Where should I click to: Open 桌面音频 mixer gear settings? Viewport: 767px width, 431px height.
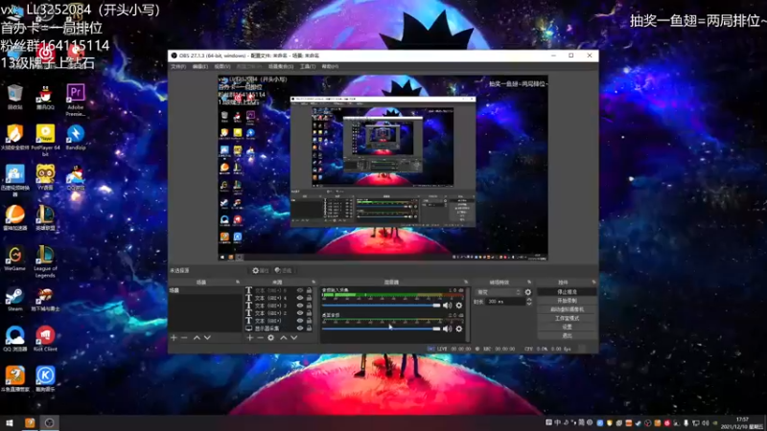point(459,329)
